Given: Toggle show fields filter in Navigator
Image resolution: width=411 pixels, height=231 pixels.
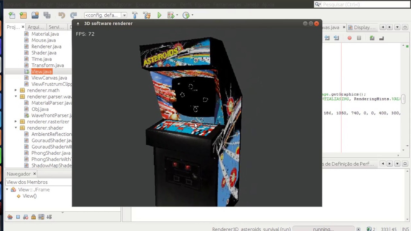Looking at the screenshot, I should tap(18, 217).
